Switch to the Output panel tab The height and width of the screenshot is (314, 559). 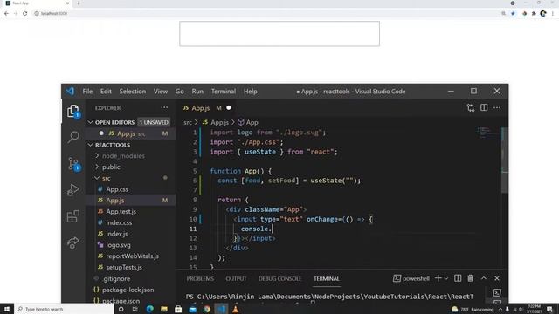click(x=236, y=279)
